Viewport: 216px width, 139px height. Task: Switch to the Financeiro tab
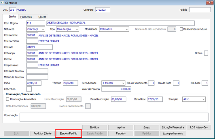click(x=26, y=17)
